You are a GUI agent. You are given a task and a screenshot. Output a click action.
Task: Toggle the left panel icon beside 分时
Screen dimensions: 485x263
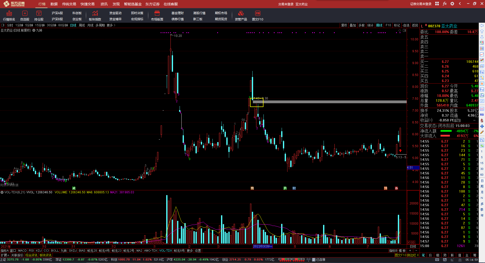pyautogui.click(x=3, y=25)
